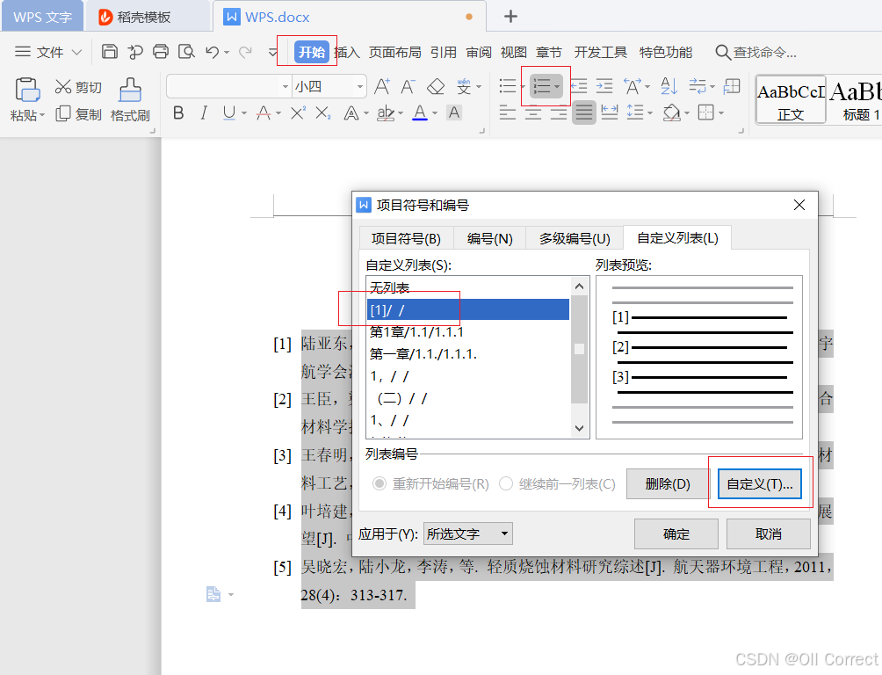Click the font color A swatch
The image size is (882, 675).
(x=420, y=113)
